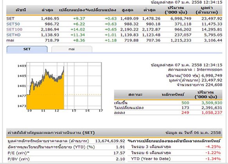Image resolution: width=228 pixels, height=164 pixels.
Task: Select transaction count 224,608
Action: point(214,85)
